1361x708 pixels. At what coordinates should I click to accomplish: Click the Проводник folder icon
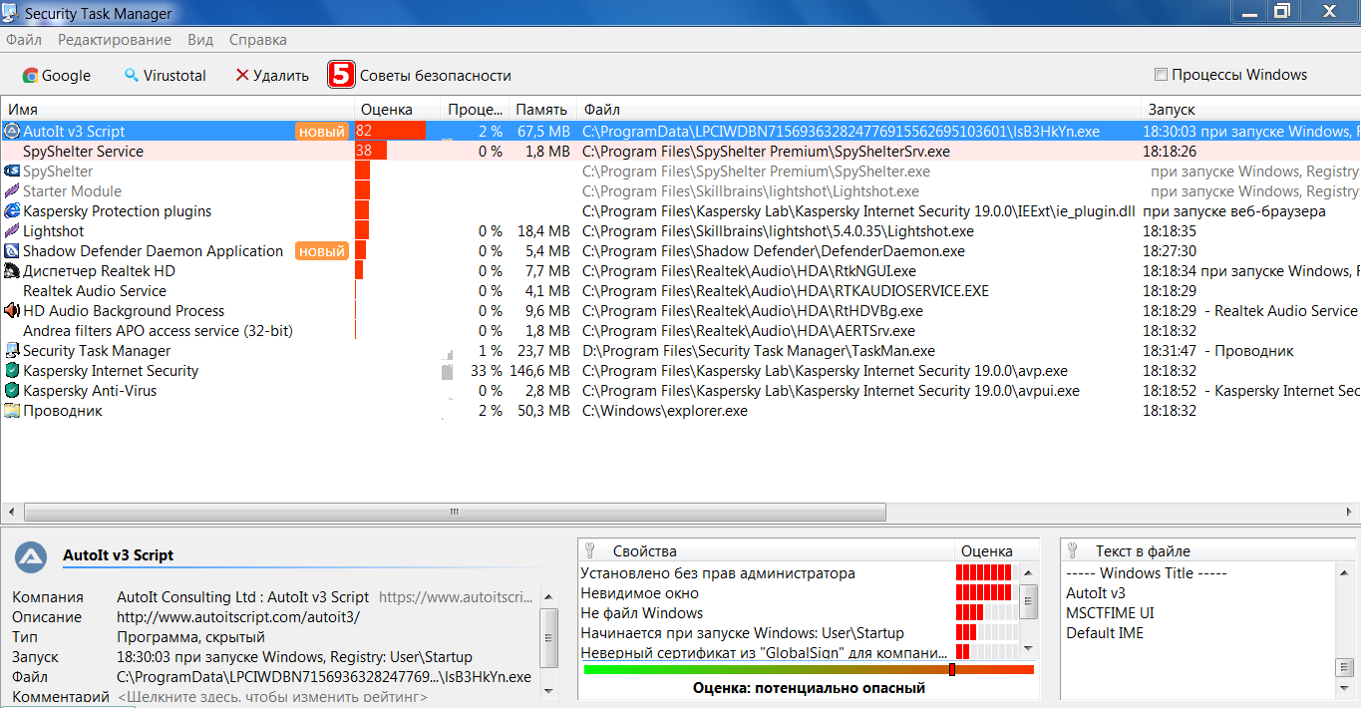point(12,411)
